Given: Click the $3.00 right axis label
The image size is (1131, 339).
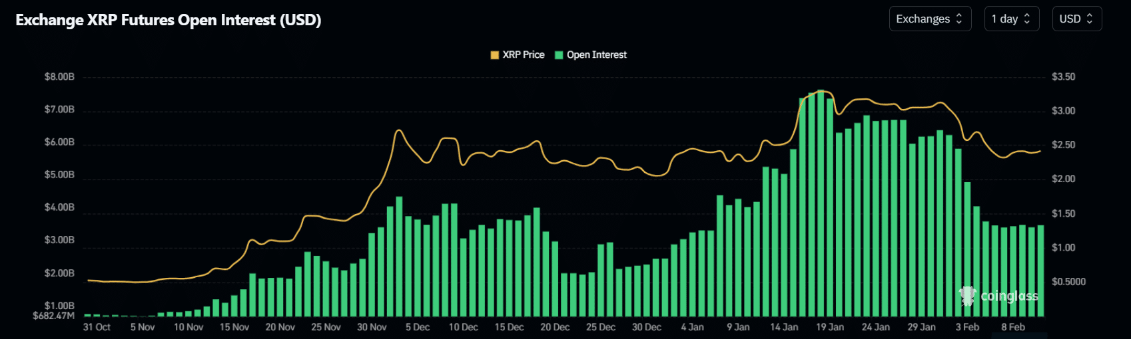Looking at the screenshot, I should 1064,111.
